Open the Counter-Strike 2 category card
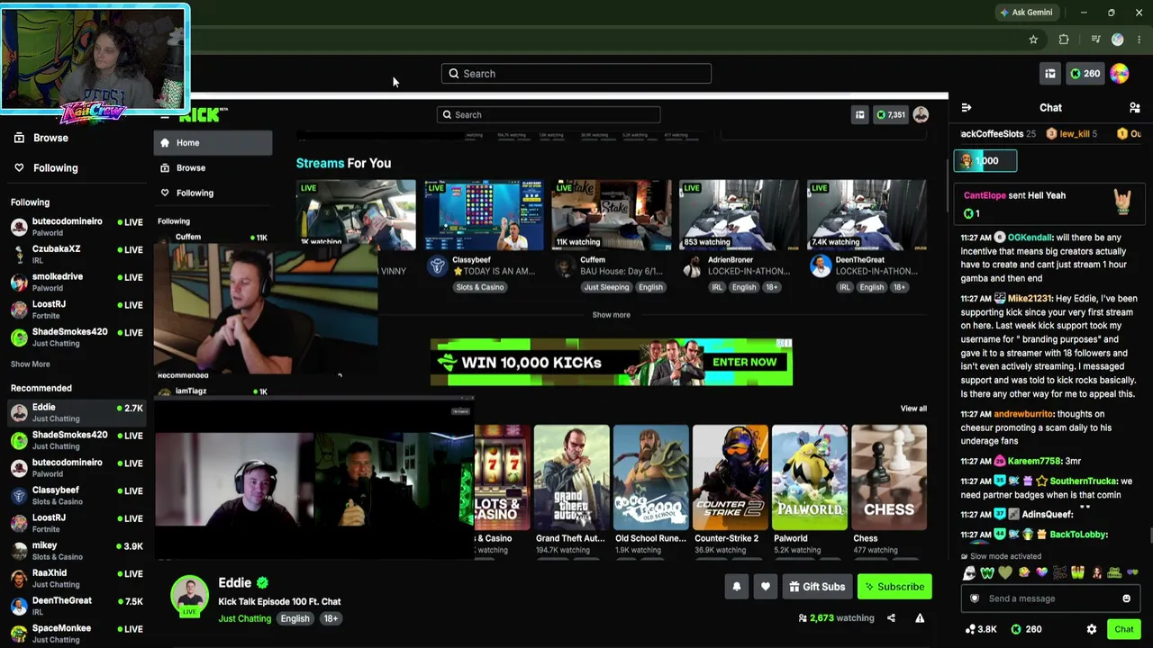Screen dimensions: 1153x648 730,479
